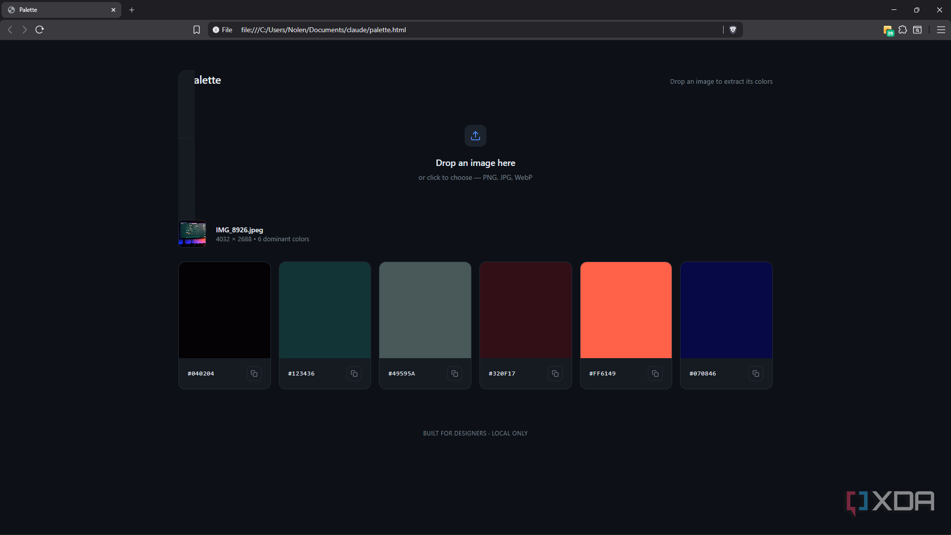Screen dimensions: 951x535
Task: View the File site info indicator
Action: tap(222, 30)
